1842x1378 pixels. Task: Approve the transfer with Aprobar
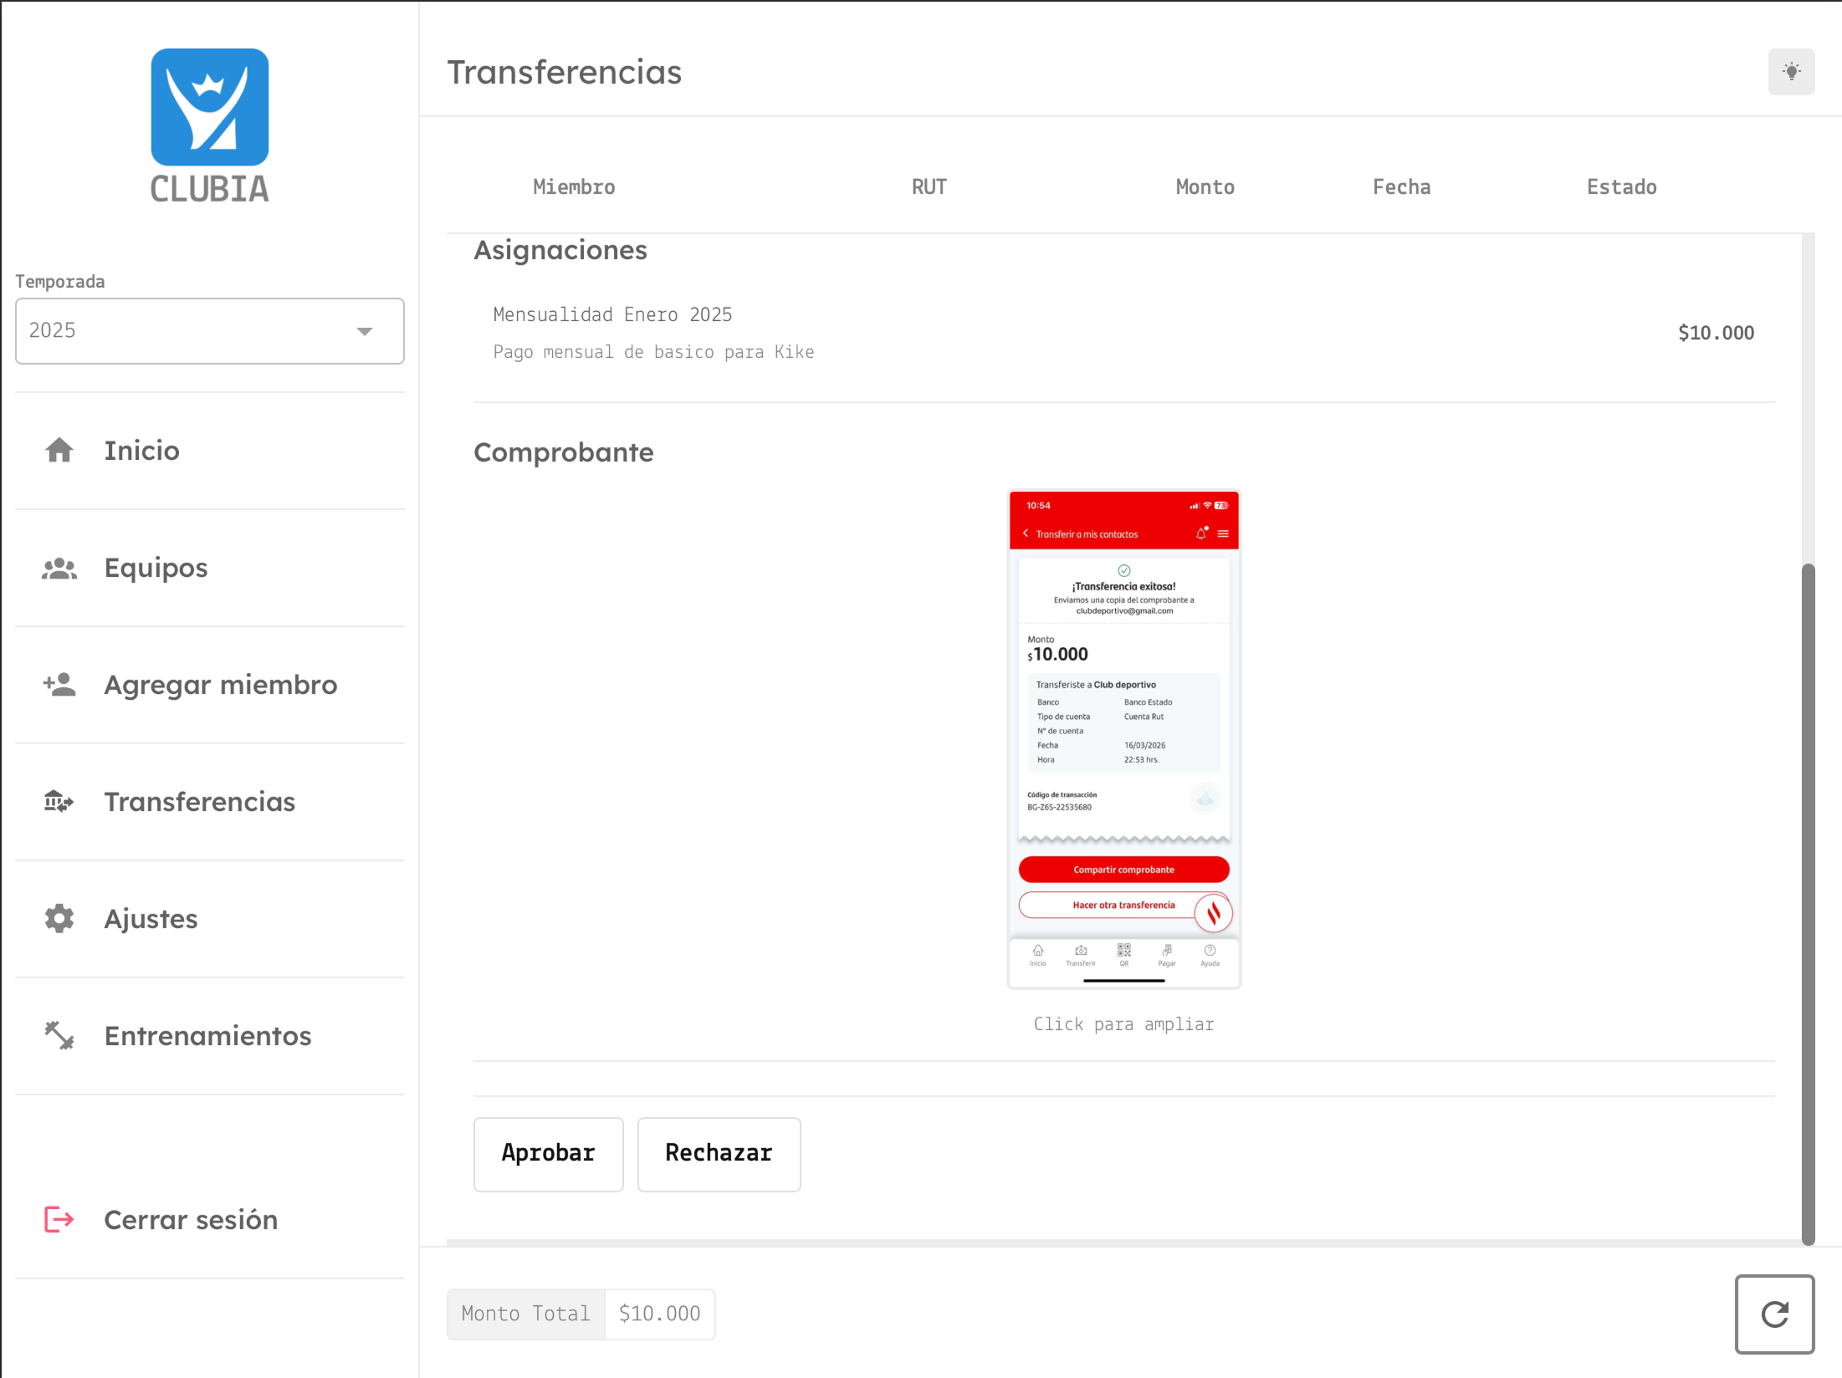point(548,1154)
